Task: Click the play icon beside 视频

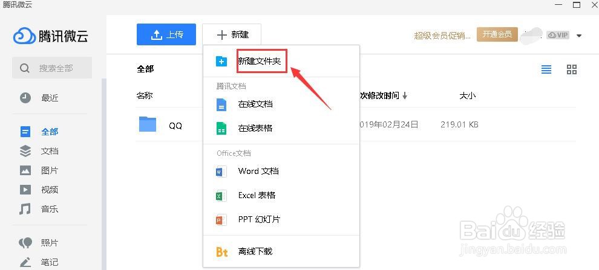Action: coord(25,190)
